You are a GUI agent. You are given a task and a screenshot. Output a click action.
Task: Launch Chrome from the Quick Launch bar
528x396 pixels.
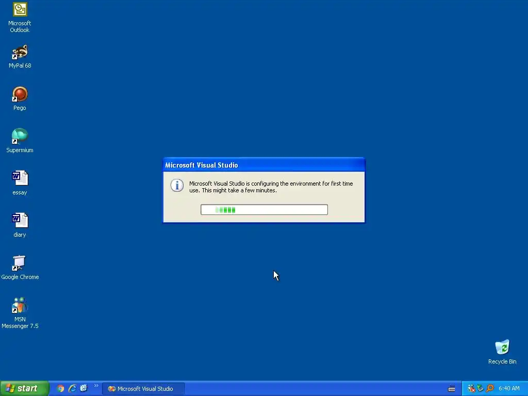click(x=60, y=389)
